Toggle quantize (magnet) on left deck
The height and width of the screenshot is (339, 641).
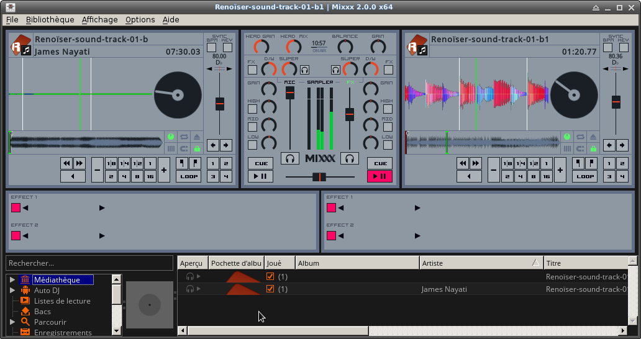[184, 148]
